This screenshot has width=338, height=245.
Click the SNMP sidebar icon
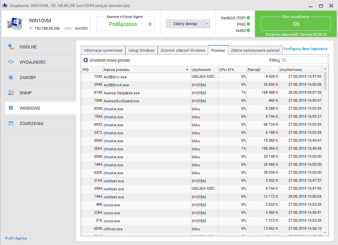pyautogui.click(x=11, y=93)
